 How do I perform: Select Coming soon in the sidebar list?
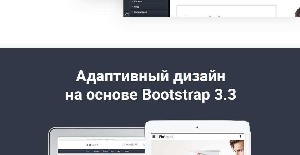point(141,12)
